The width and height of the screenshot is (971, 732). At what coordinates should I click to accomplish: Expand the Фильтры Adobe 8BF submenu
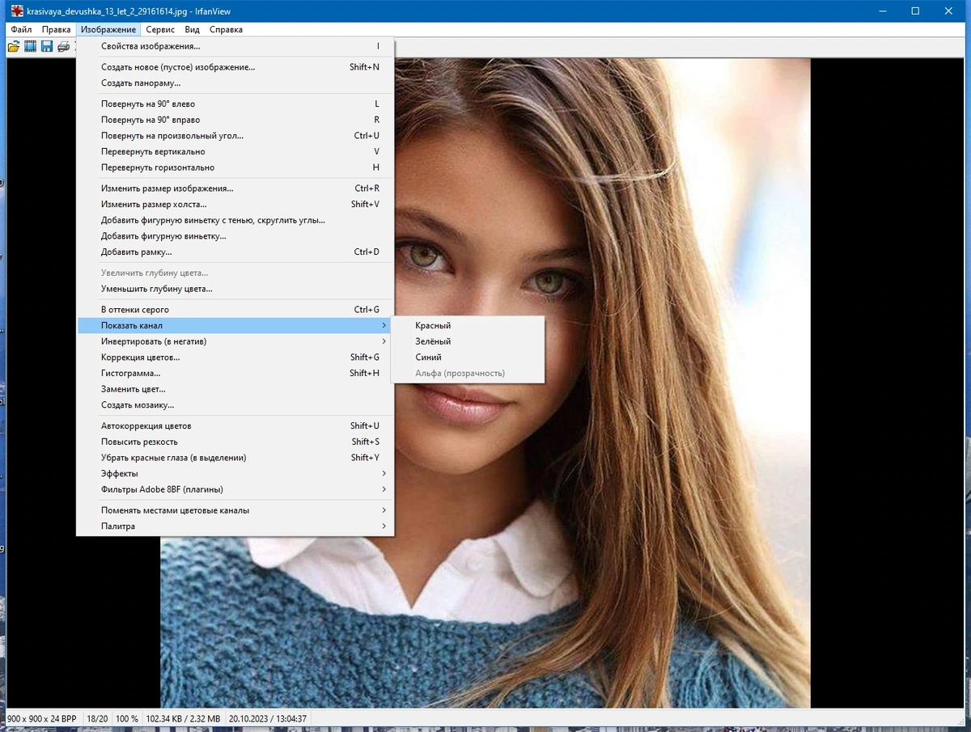click(235, 489)
